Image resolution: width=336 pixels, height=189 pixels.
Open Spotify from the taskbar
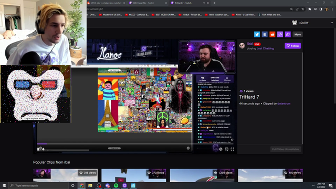pyautogui.click(x=116, y=185)
